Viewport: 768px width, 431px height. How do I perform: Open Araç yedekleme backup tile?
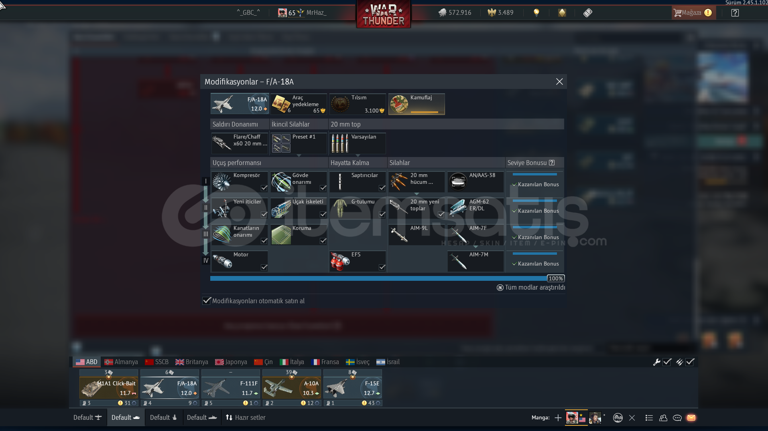(x=299, y=104)
